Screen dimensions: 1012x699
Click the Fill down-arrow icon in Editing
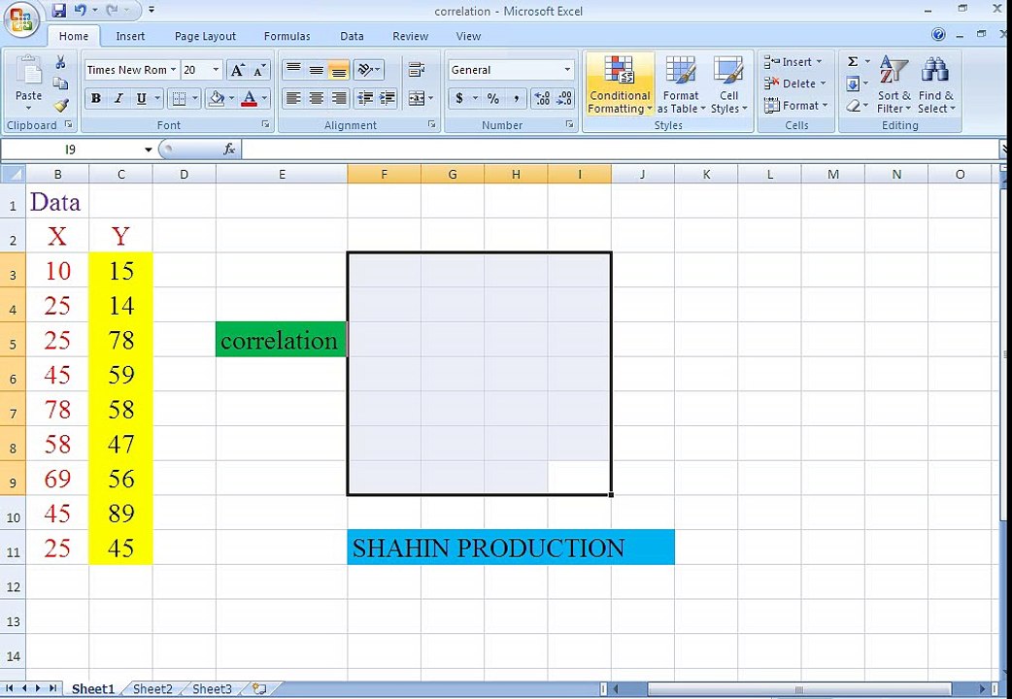(853, 83)
